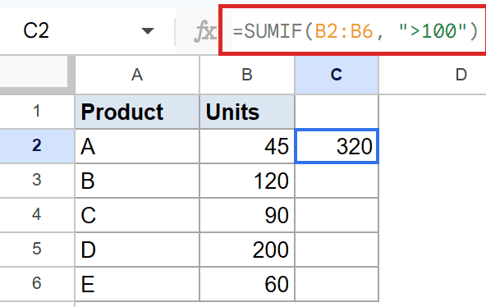Image resolution: width=486 pixels, height=307 pixels.
Task: Select row 4 header
Action: click(37, 214)
